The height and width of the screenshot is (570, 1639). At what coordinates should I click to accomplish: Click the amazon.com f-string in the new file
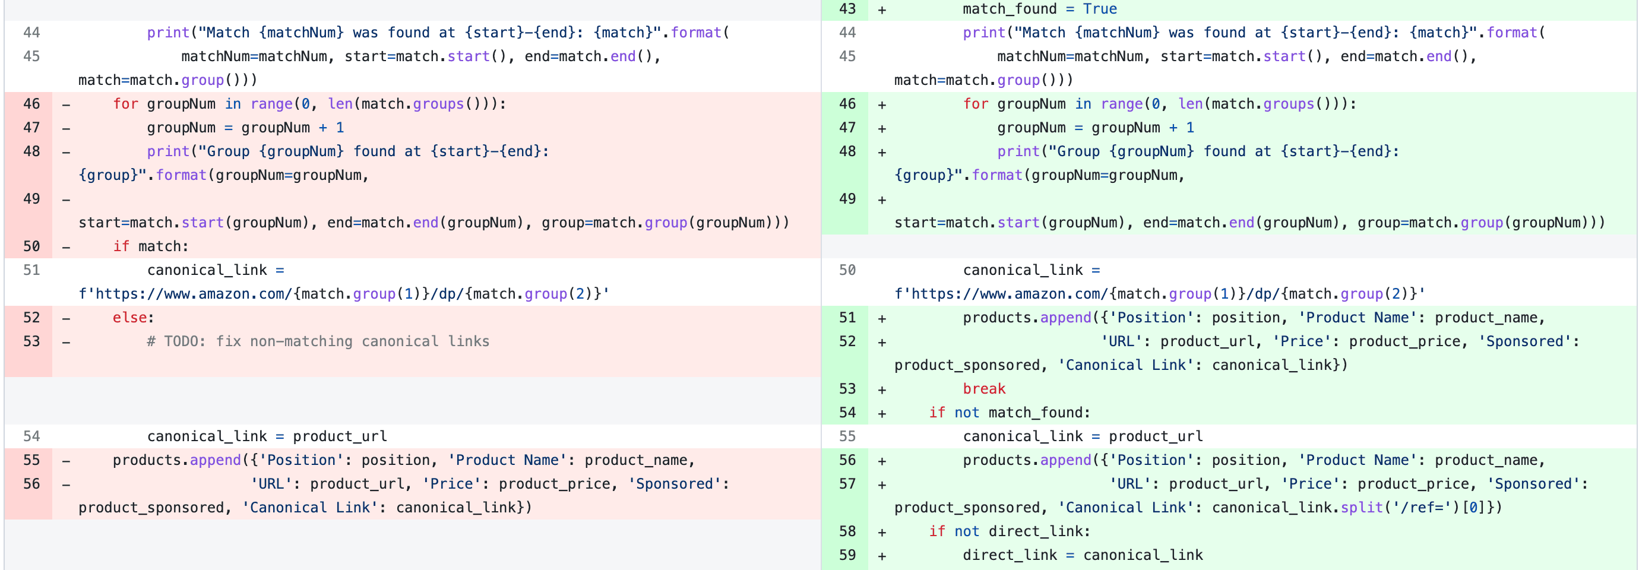tap(1159, 294)
